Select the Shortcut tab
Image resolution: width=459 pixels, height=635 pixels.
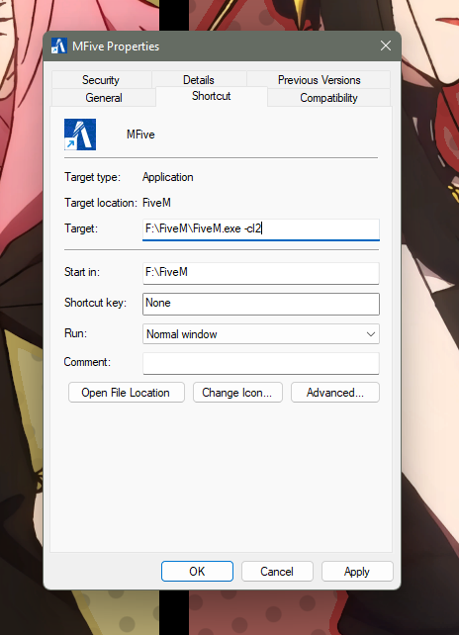(211, 96)
